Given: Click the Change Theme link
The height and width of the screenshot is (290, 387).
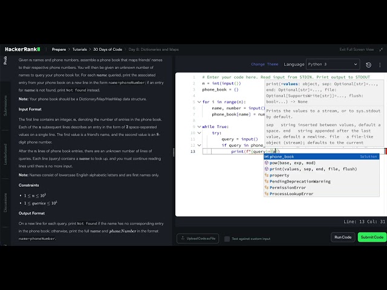Looking at the screenshot, I should (265, 64).
